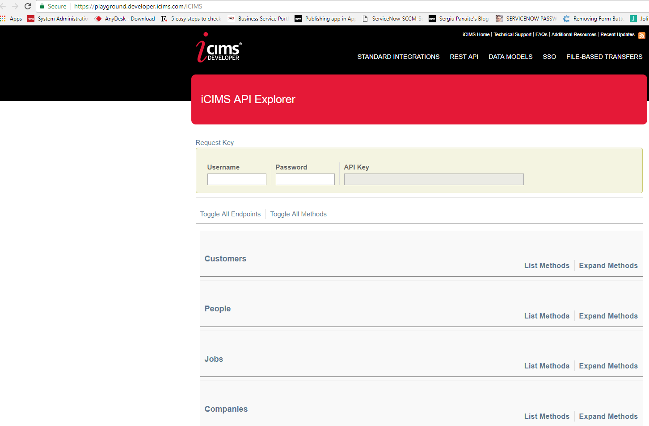Screen dimensions: 649x426
Task: Open ServiceNow-SCCM bookmark
Action: (392, 19)
